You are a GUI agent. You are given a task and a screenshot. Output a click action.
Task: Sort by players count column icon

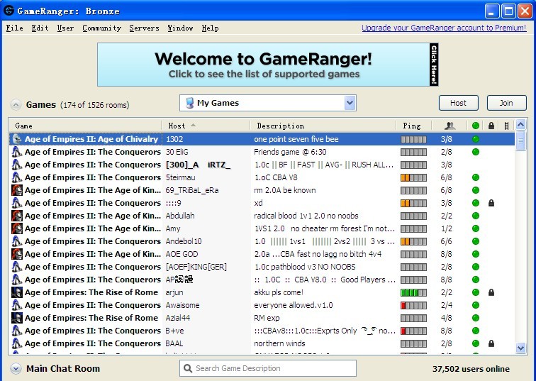pyautogui.click(x=450, y=126)
